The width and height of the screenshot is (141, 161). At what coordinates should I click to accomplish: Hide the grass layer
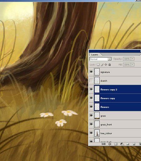[91, 115]
